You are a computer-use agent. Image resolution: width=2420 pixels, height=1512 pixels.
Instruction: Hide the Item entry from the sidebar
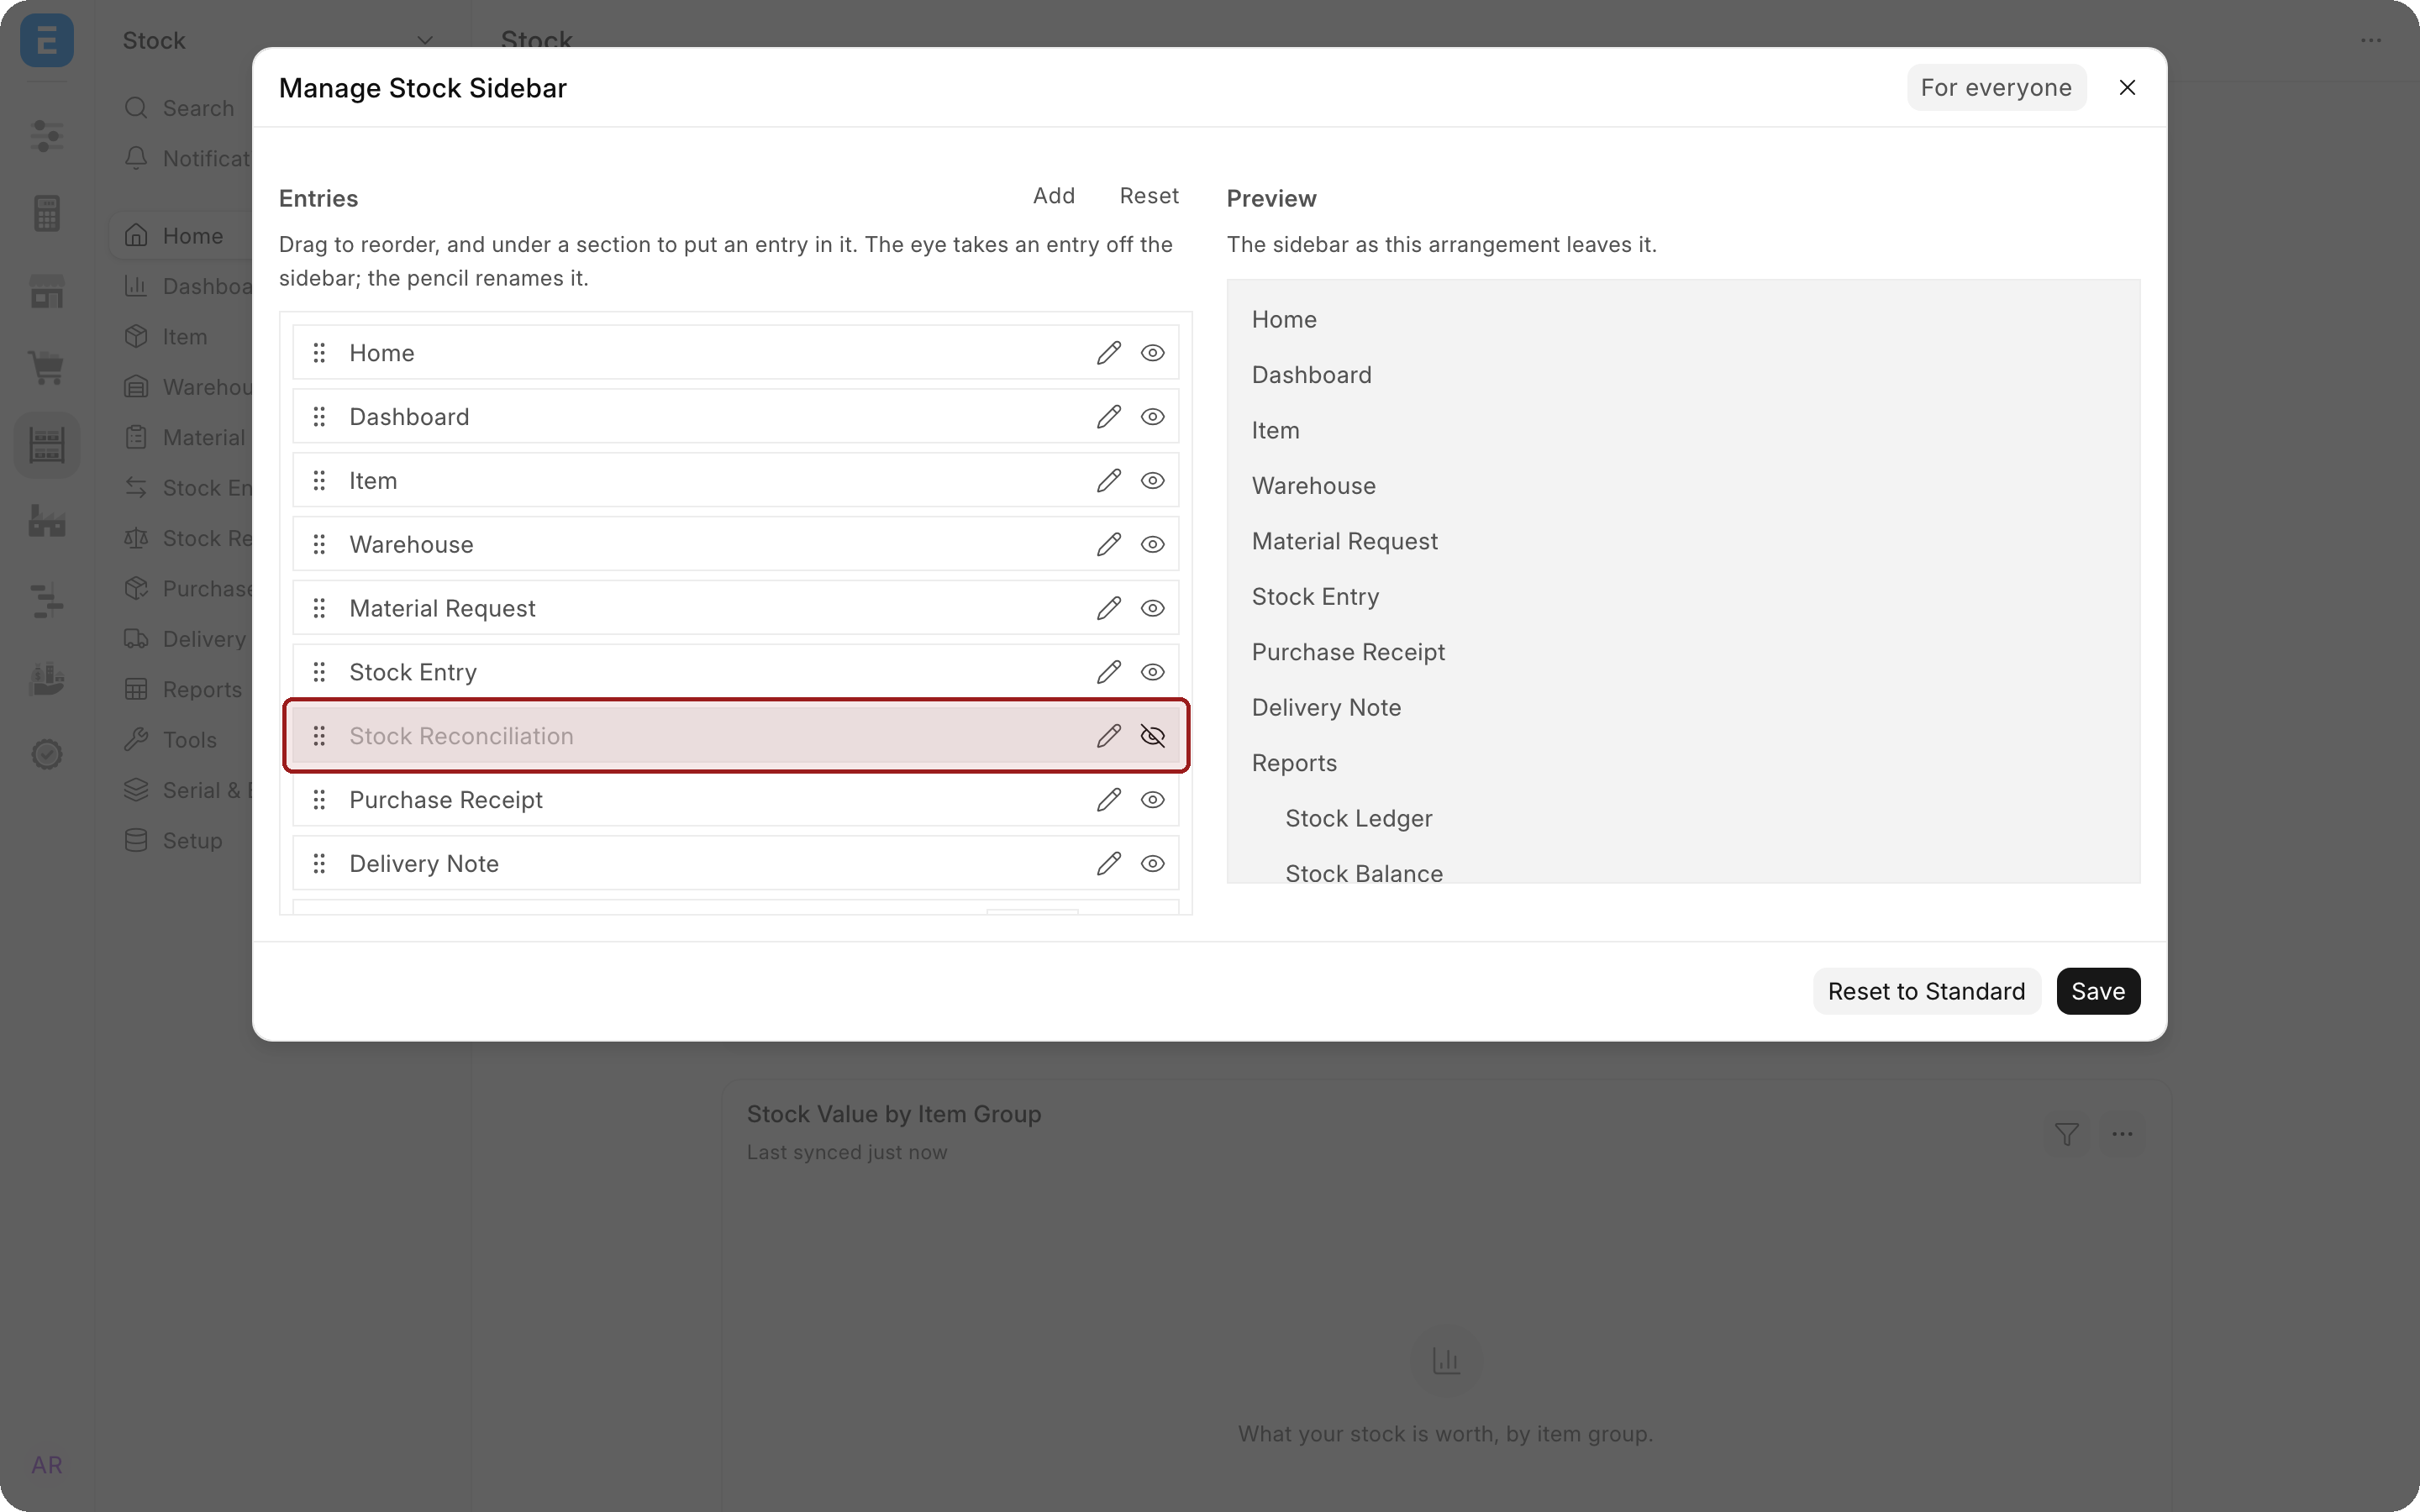(x=1152, y=481)
